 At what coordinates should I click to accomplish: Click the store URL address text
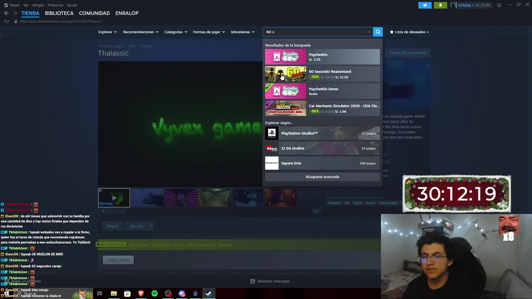pos(60,21)
